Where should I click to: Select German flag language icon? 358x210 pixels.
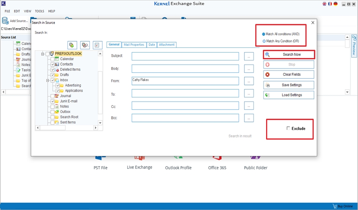335,4
